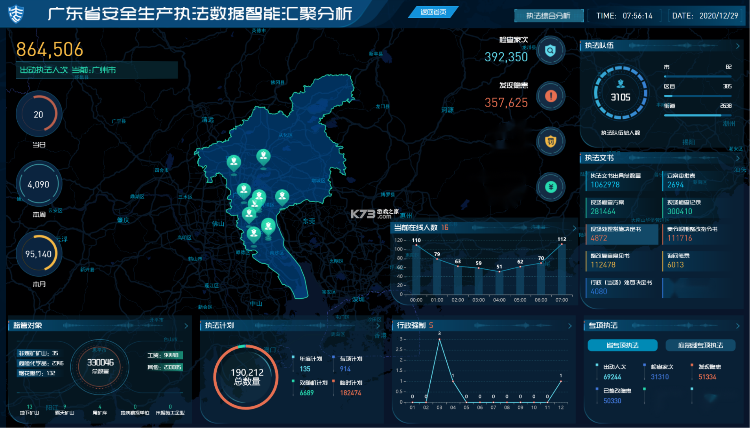Viewport: 750px width, 428px height.
Task: Click the shield logo in the header
Action: click(16, 14)
